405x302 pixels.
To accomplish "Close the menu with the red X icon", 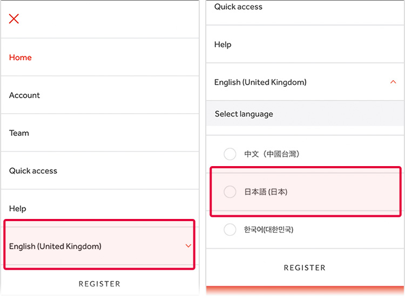I will pyautogui.click(x=14, y=18).
